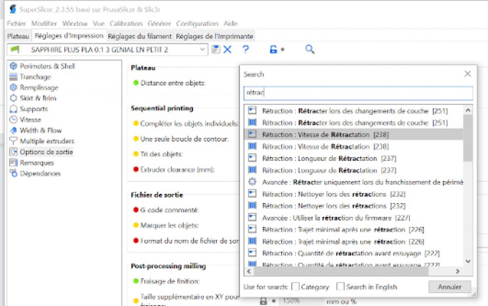The height and width of the screenshot is (306, 488).
Task: Click green flag icon in preset selector
Action: coord(15,50)
